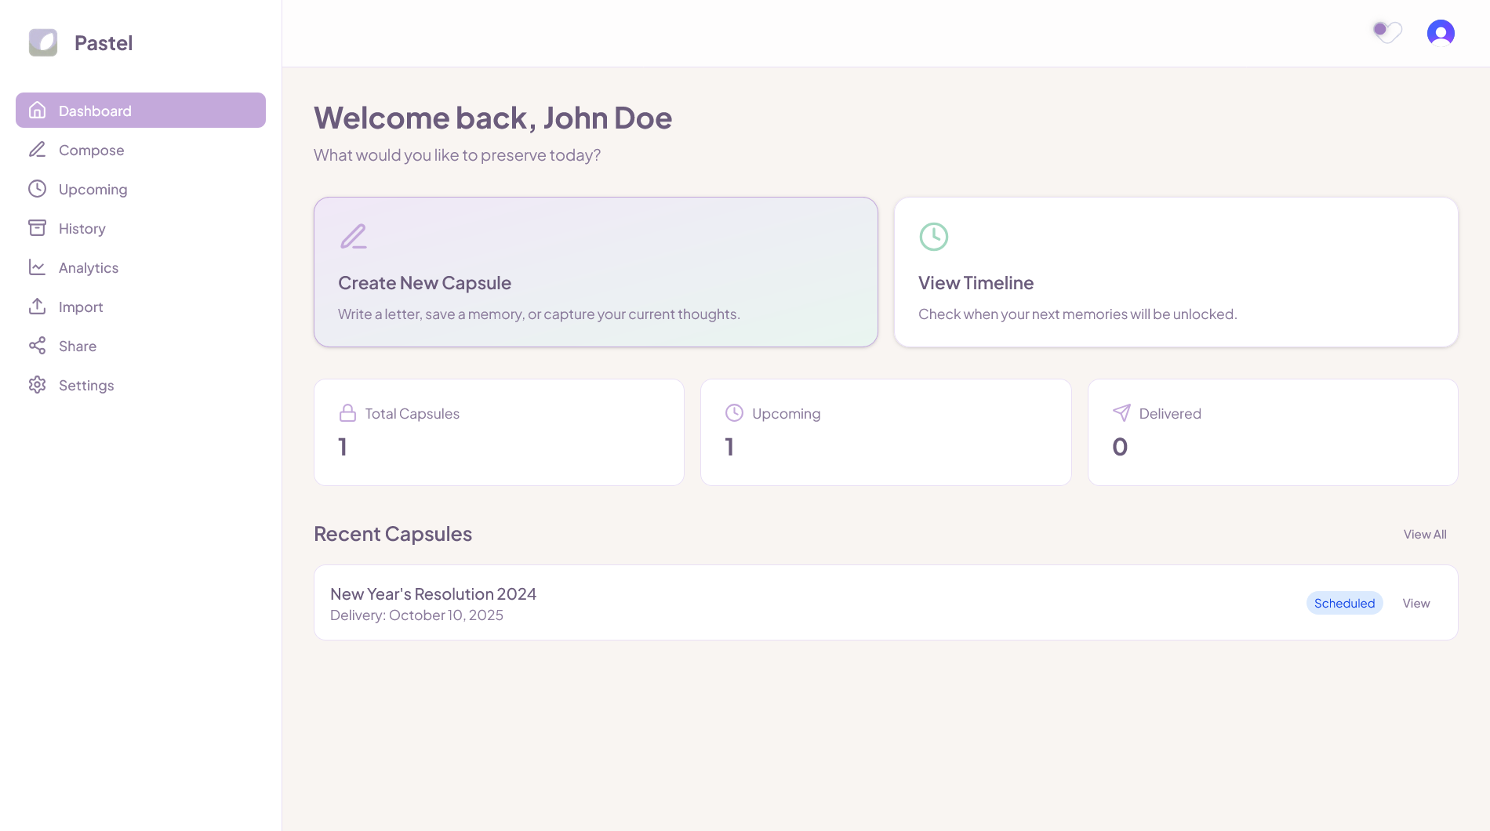
Task: Click View All recent capsules link
Action: click(x=1424, y=535)
